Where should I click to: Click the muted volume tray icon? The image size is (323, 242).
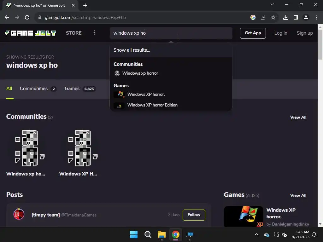(x=285, y=234)
